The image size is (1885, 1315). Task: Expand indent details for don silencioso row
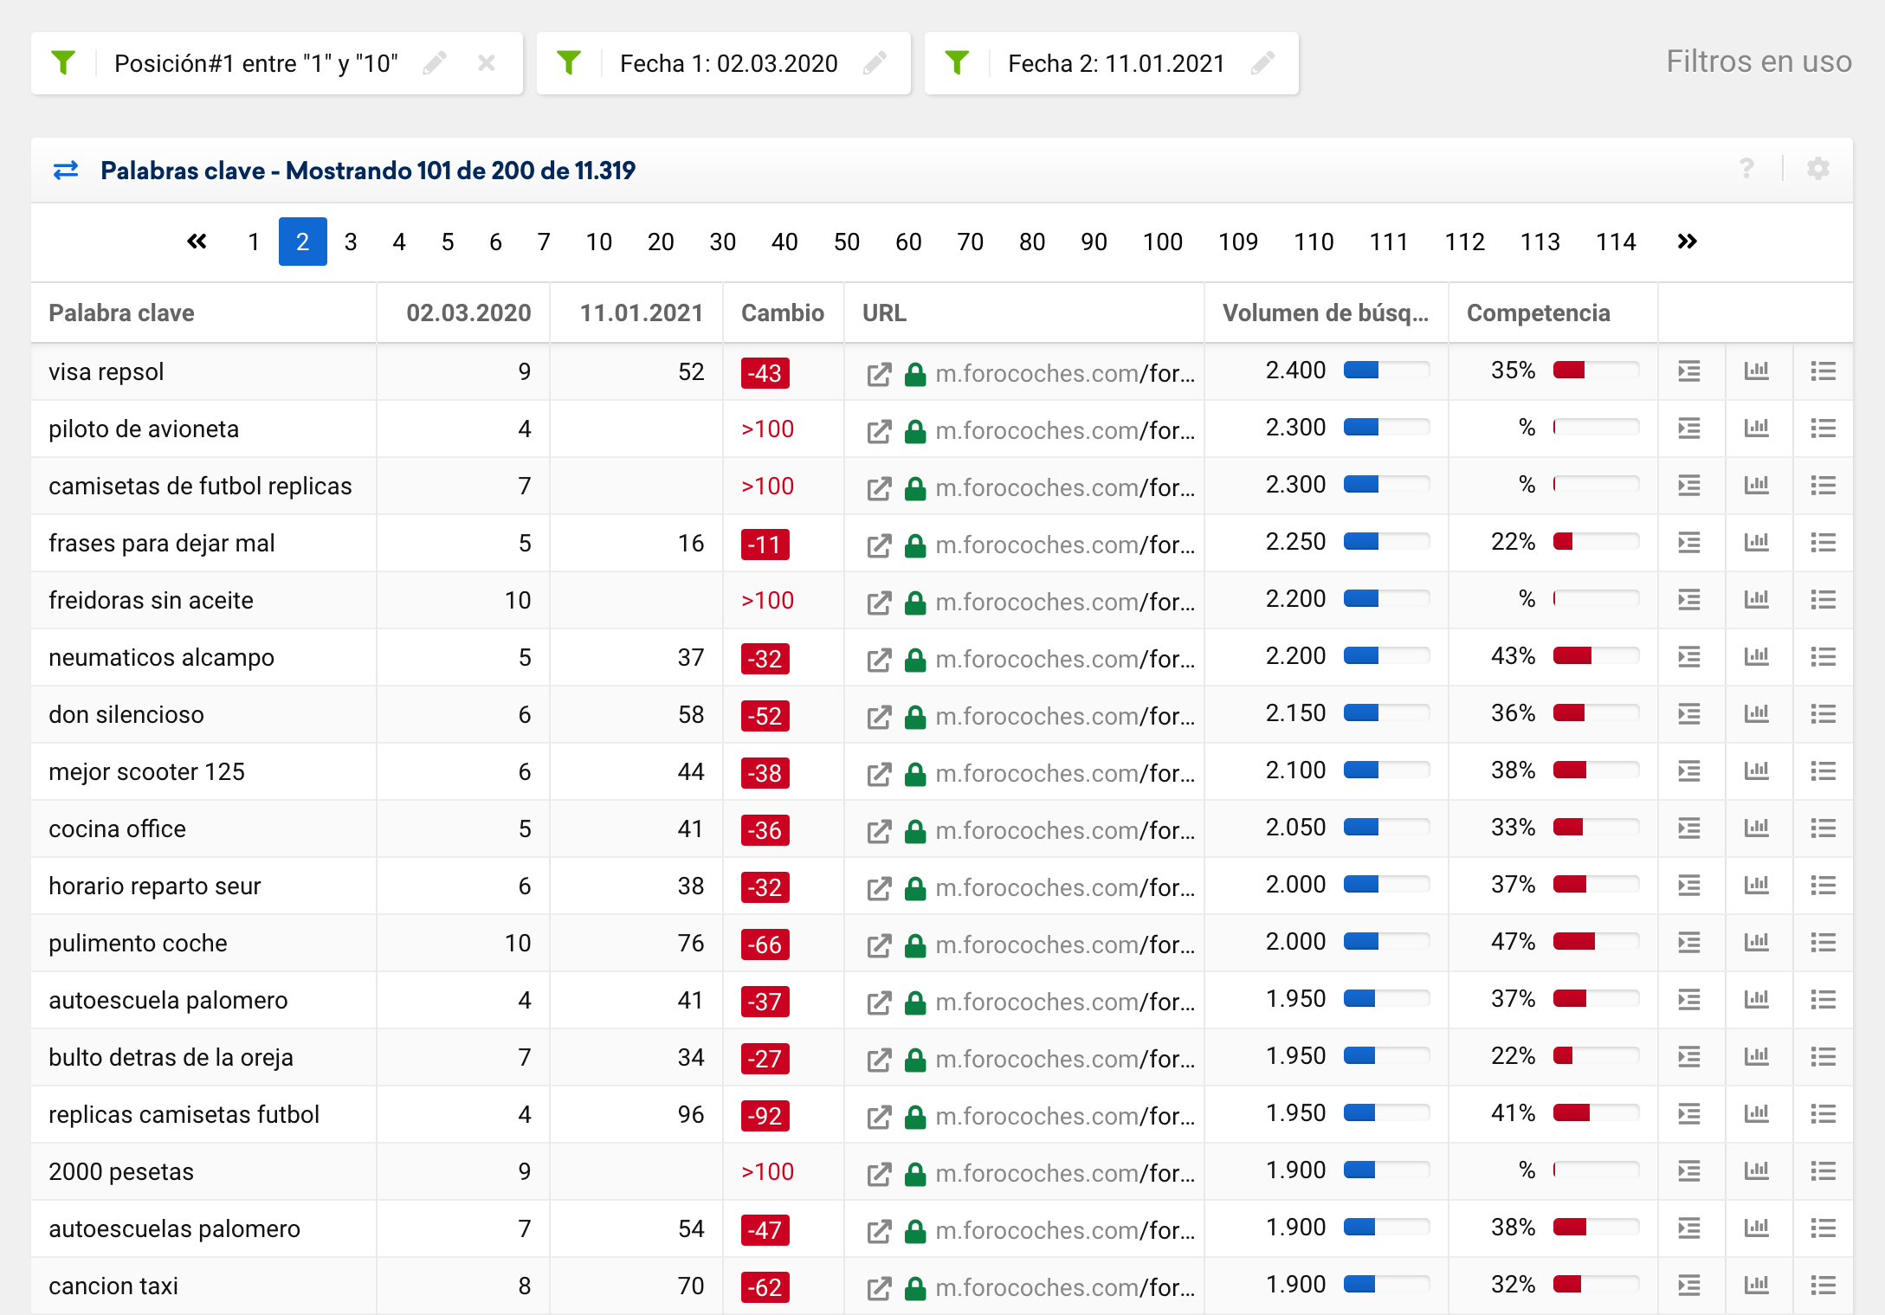[1688, 714]
